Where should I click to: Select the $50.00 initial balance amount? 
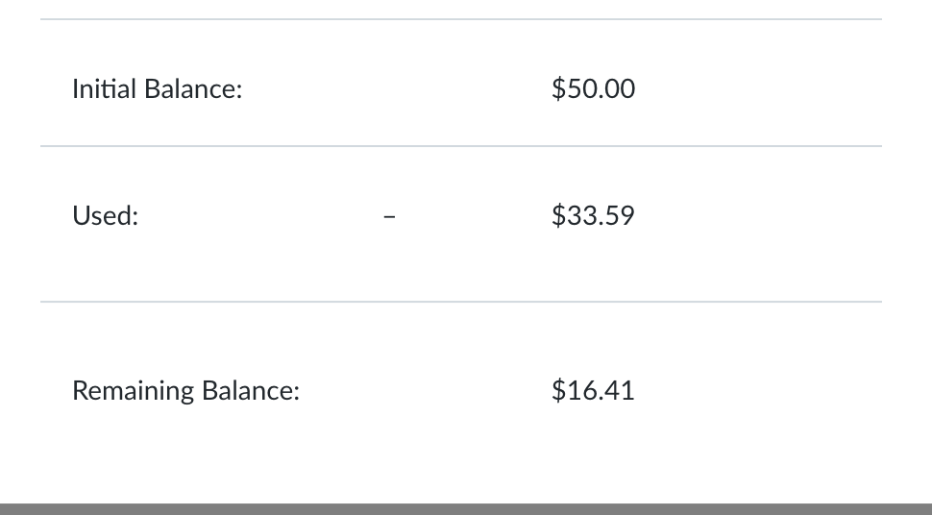(593, 88)
